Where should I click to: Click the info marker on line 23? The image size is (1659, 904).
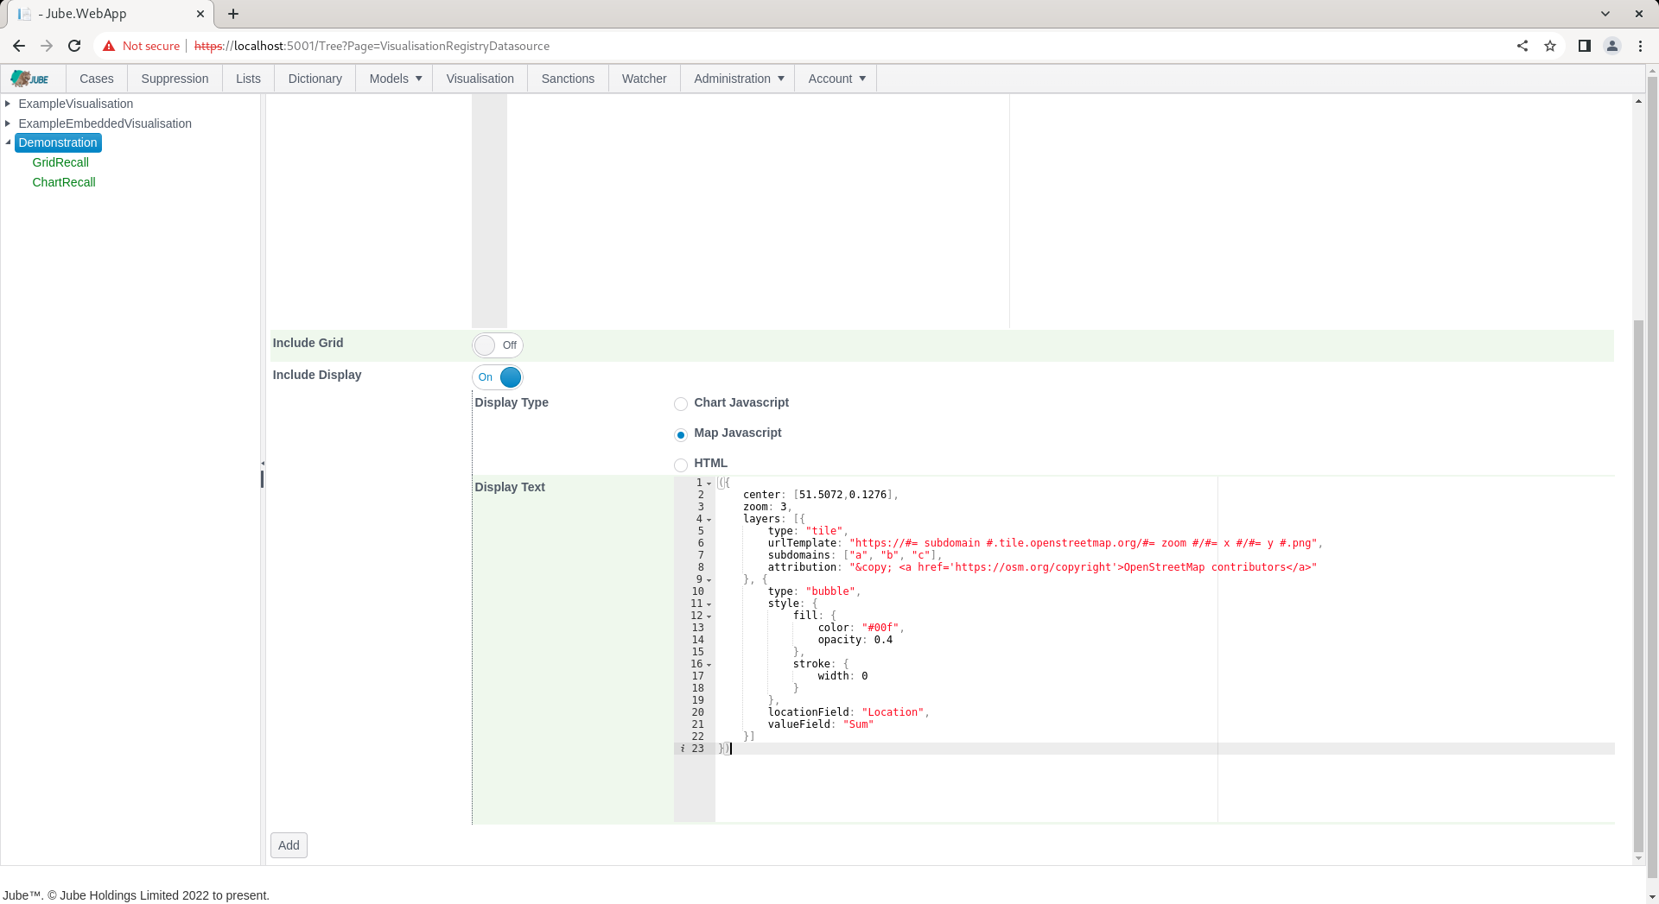click(x=683, y=749)
